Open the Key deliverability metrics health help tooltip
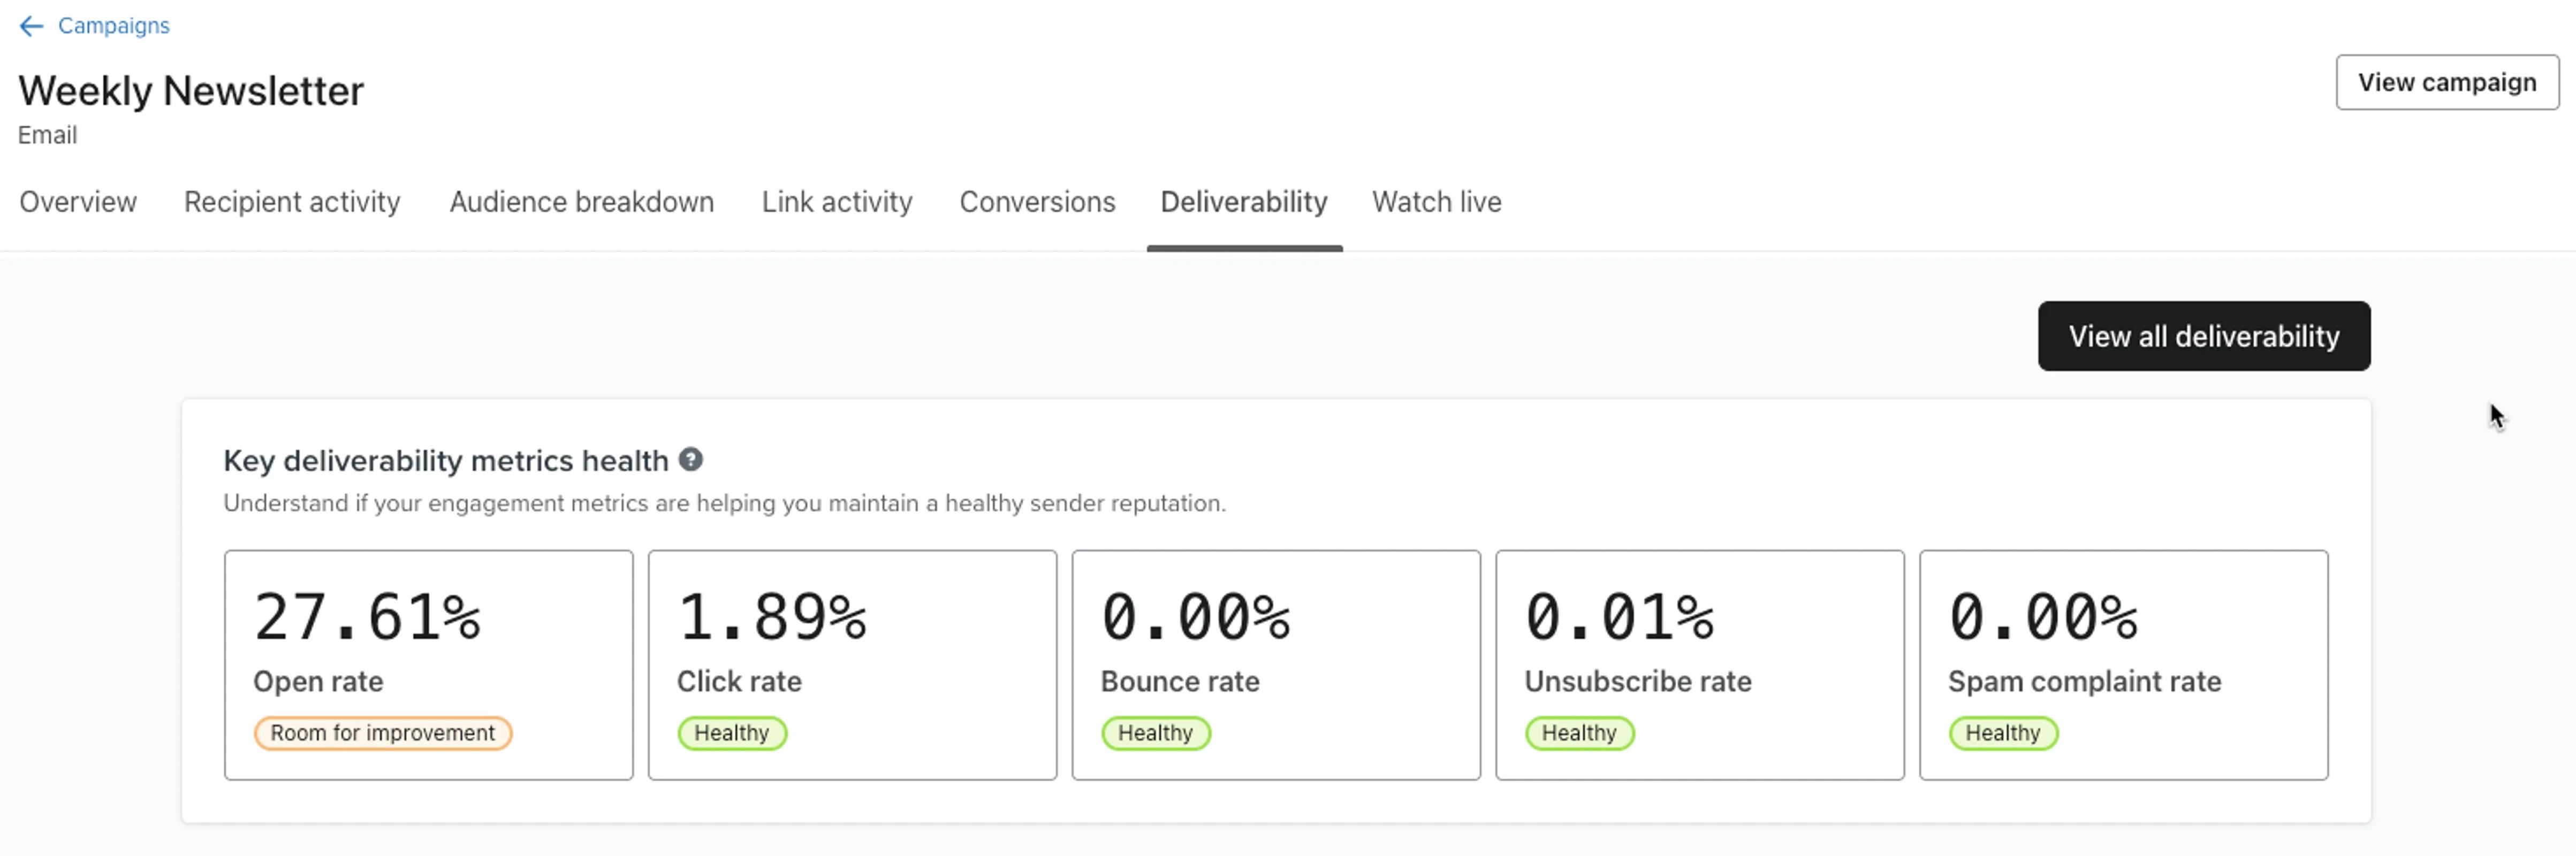This screenshot has height=856, width=2576. [x=691, y=460]
